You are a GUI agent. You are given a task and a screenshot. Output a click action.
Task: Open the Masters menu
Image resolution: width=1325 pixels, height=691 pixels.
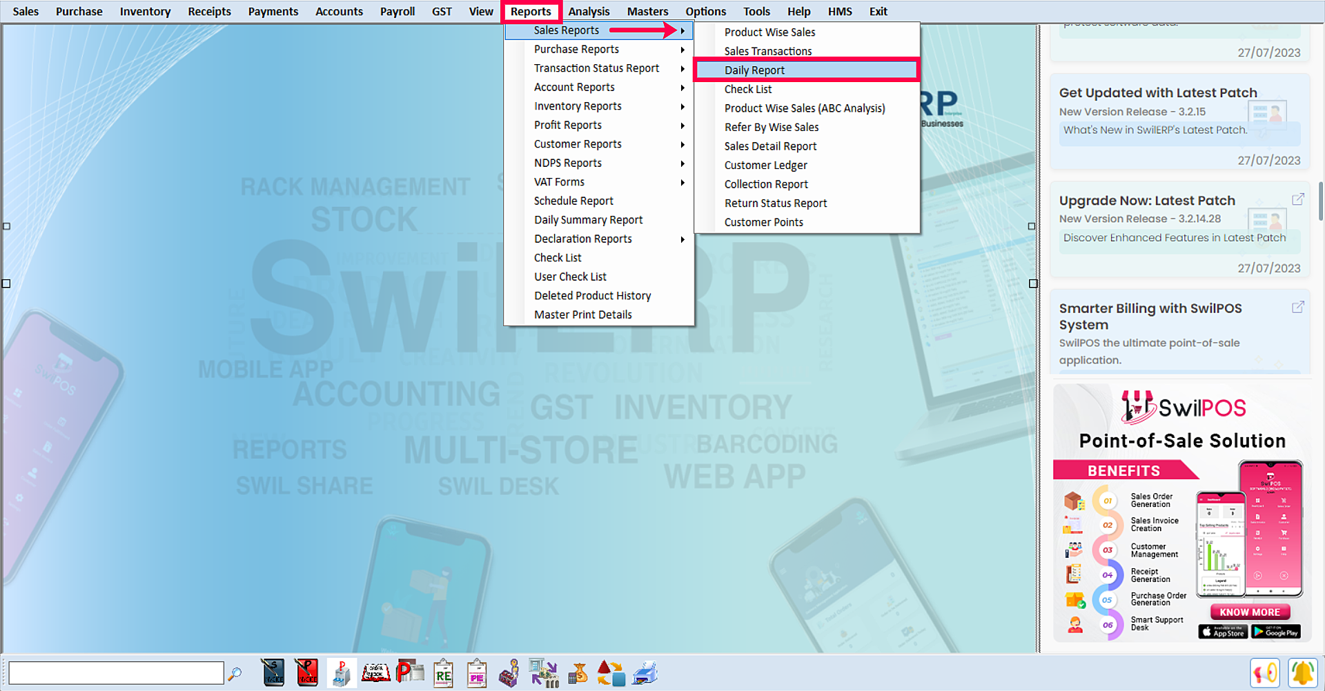tap(647, 12)
